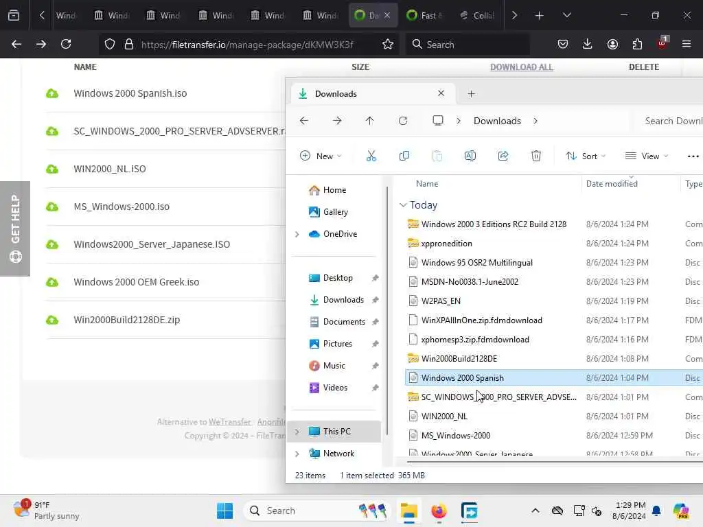This screenshot has width=703, height=527.
Task: Open the View dropdown in Explorer
Action: pos(647,156)
